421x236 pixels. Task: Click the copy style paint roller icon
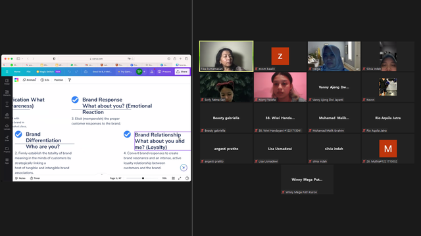point(70,80)
